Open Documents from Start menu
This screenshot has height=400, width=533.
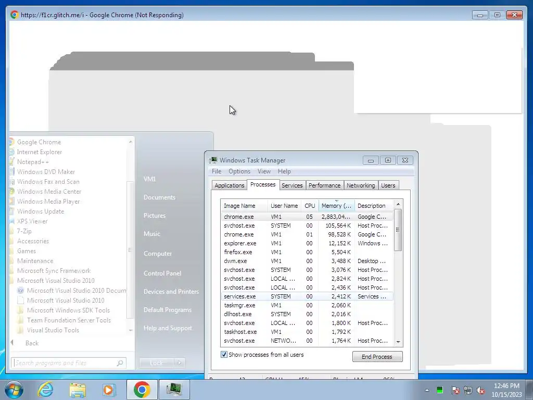coord(159,197)
